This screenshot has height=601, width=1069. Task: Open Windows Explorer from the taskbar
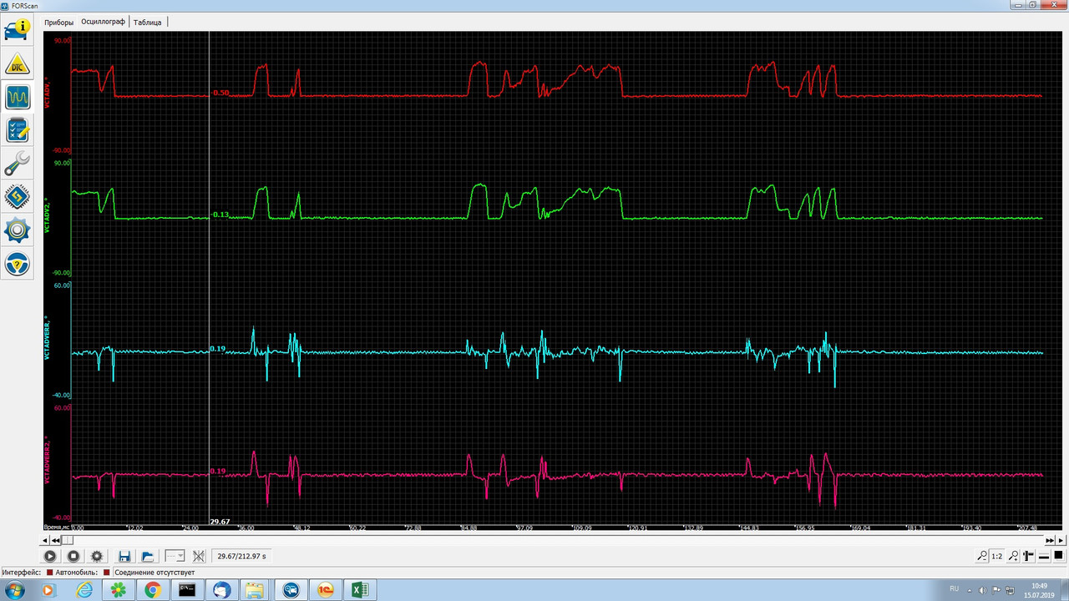click(256, 590)
